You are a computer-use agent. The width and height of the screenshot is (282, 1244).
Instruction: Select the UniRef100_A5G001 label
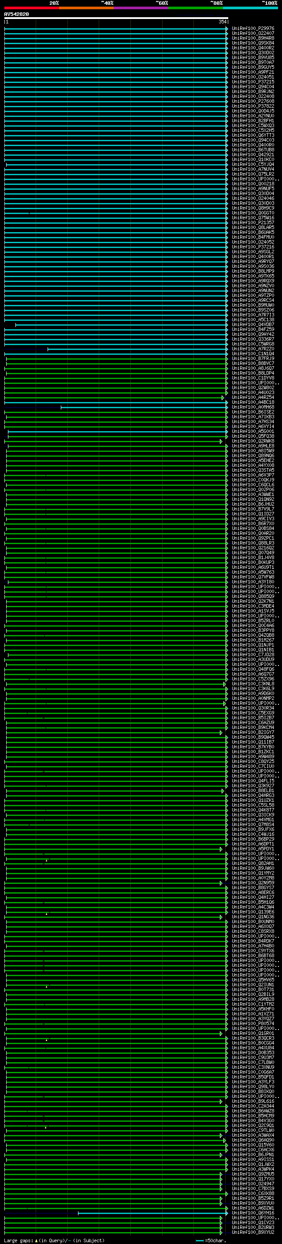pos(253,431)
